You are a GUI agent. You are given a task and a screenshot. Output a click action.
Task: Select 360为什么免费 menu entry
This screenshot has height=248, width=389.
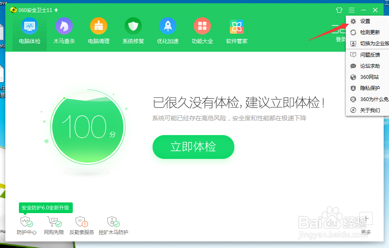click(368, 99)
